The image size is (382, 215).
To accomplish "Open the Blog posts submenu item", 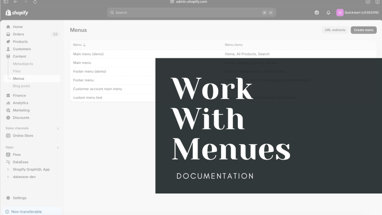I will [x=21, y=86].
